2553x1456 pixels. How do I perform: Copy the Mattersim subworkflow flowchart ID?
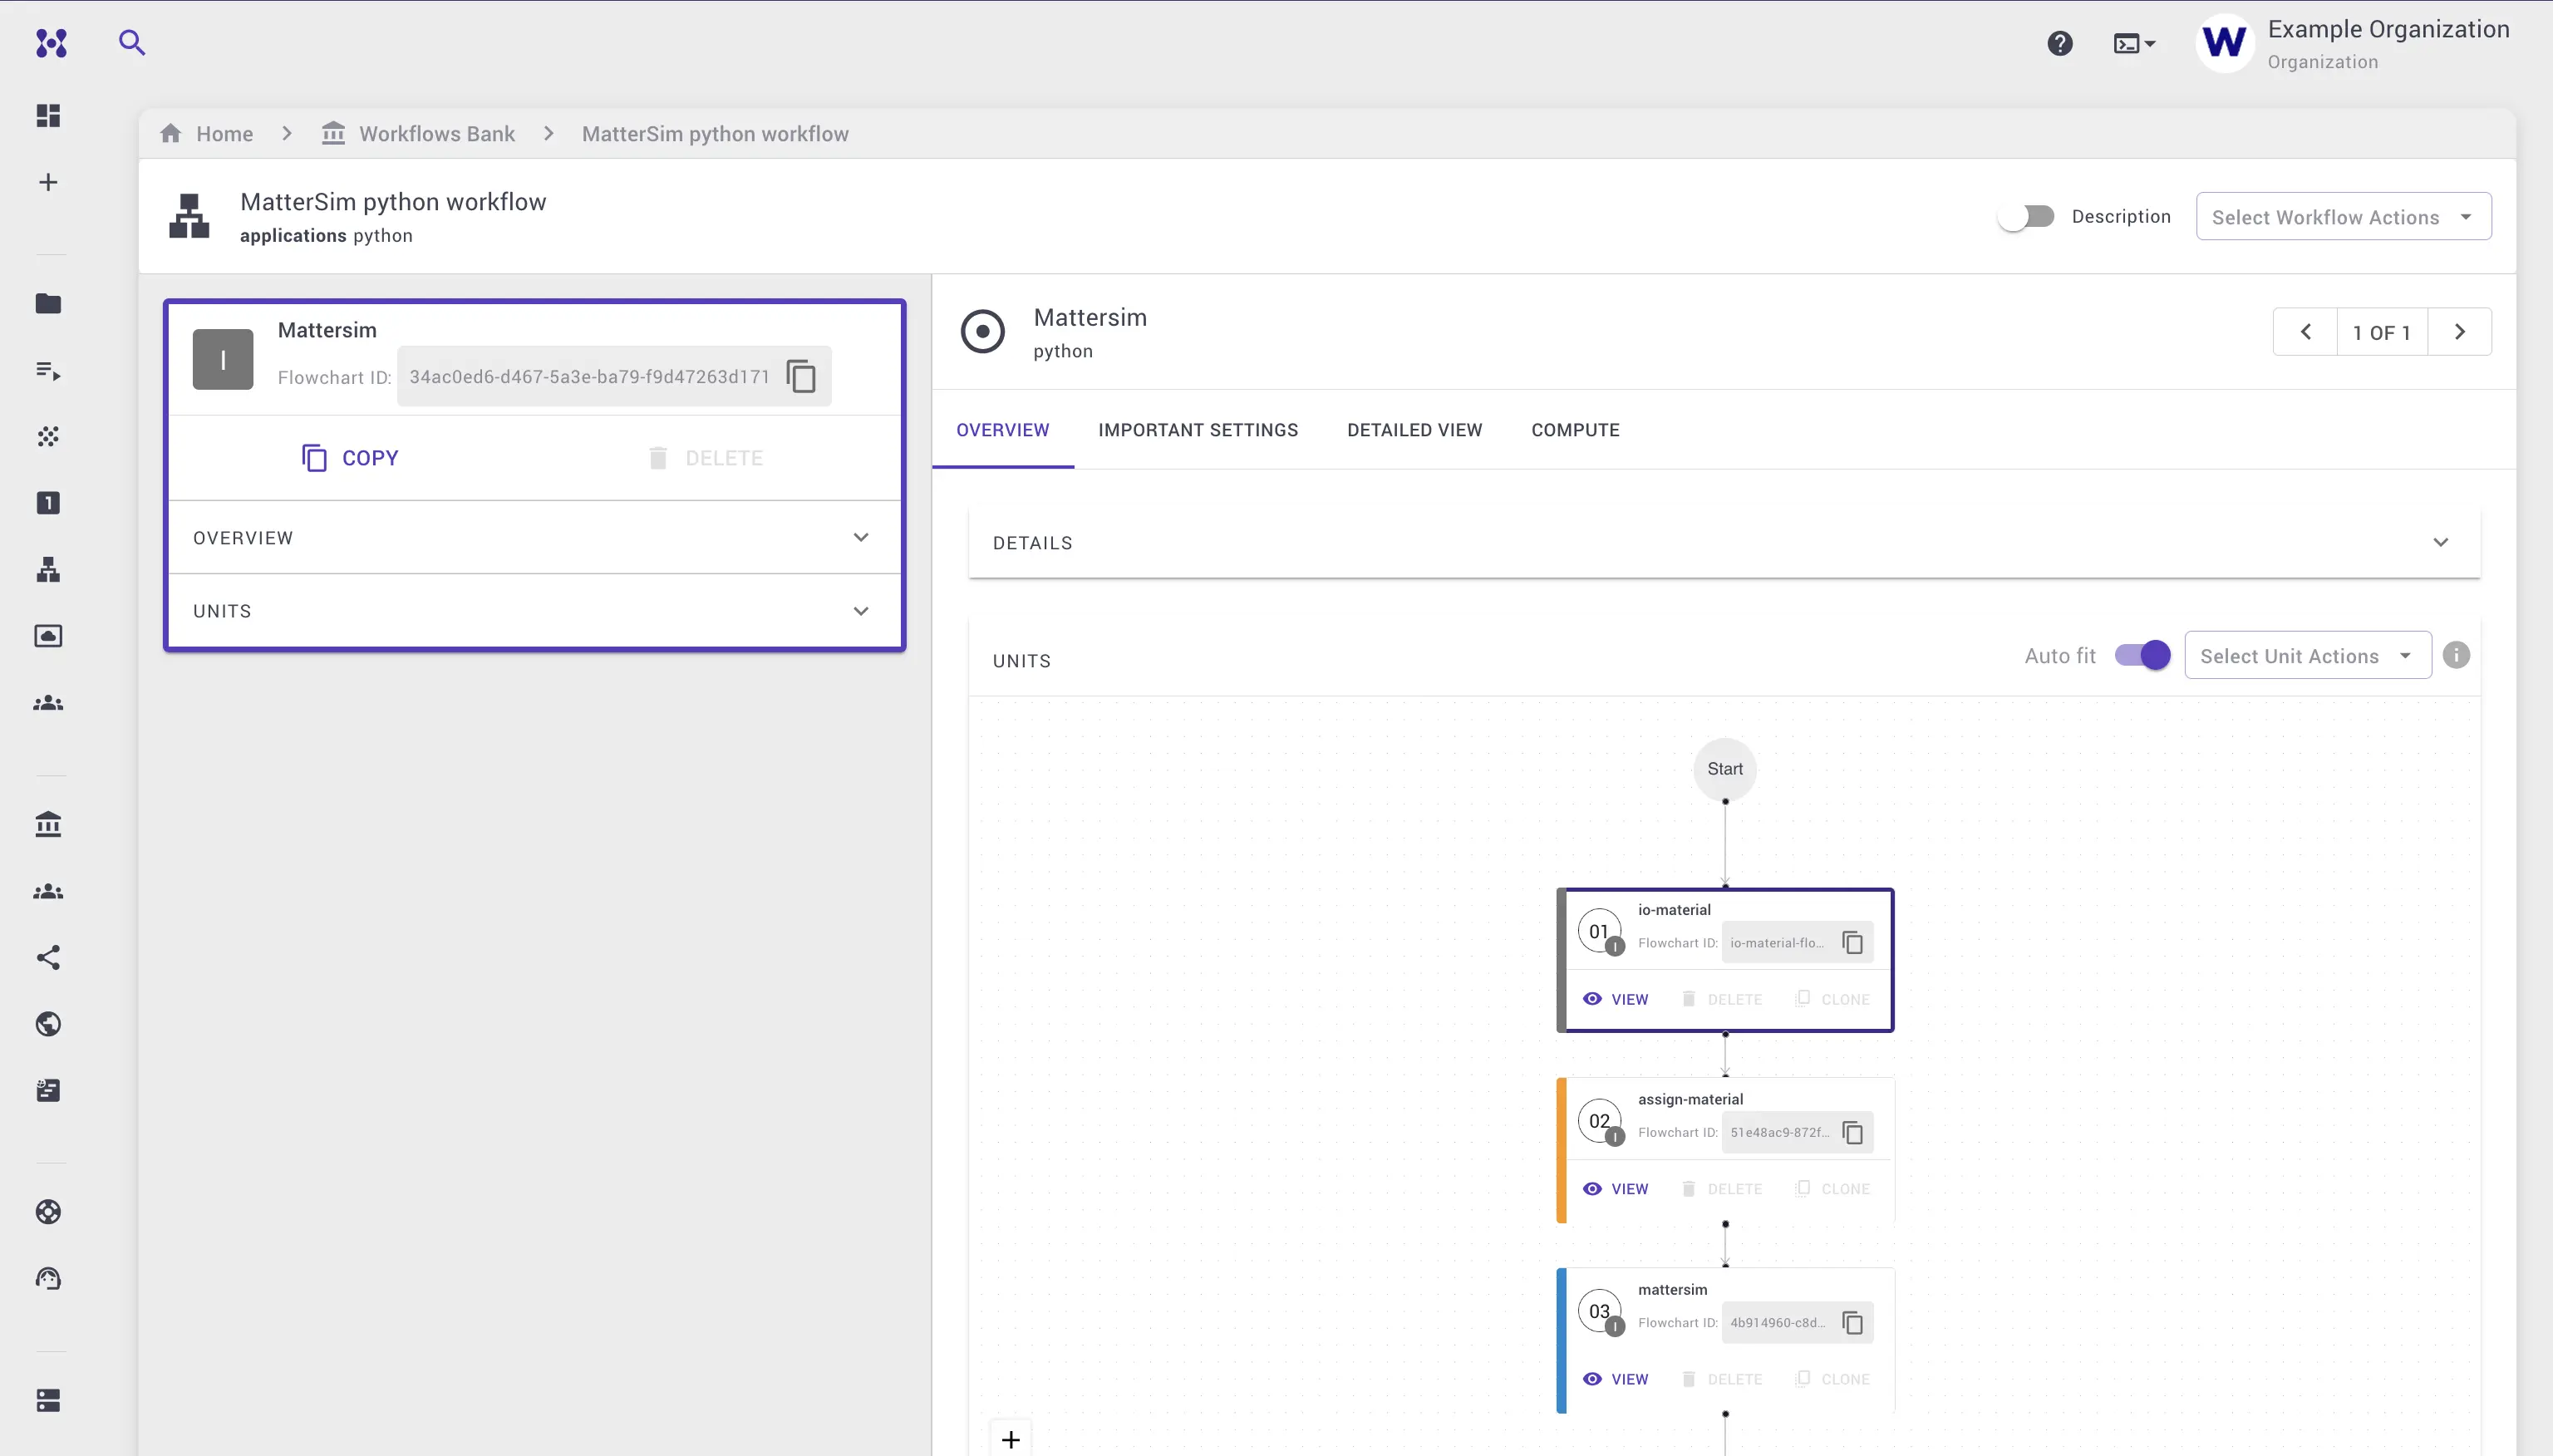tap(801, 377)
